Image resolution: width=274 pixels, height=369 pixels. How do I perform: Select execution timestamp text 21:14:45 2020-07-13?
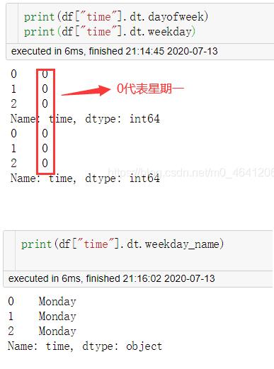171,51
